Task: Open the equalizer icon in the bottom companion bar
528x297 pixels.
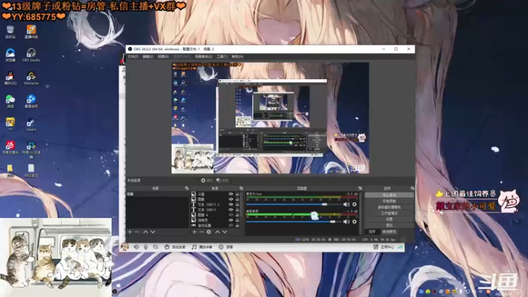Action: click(x=156, y=247)
